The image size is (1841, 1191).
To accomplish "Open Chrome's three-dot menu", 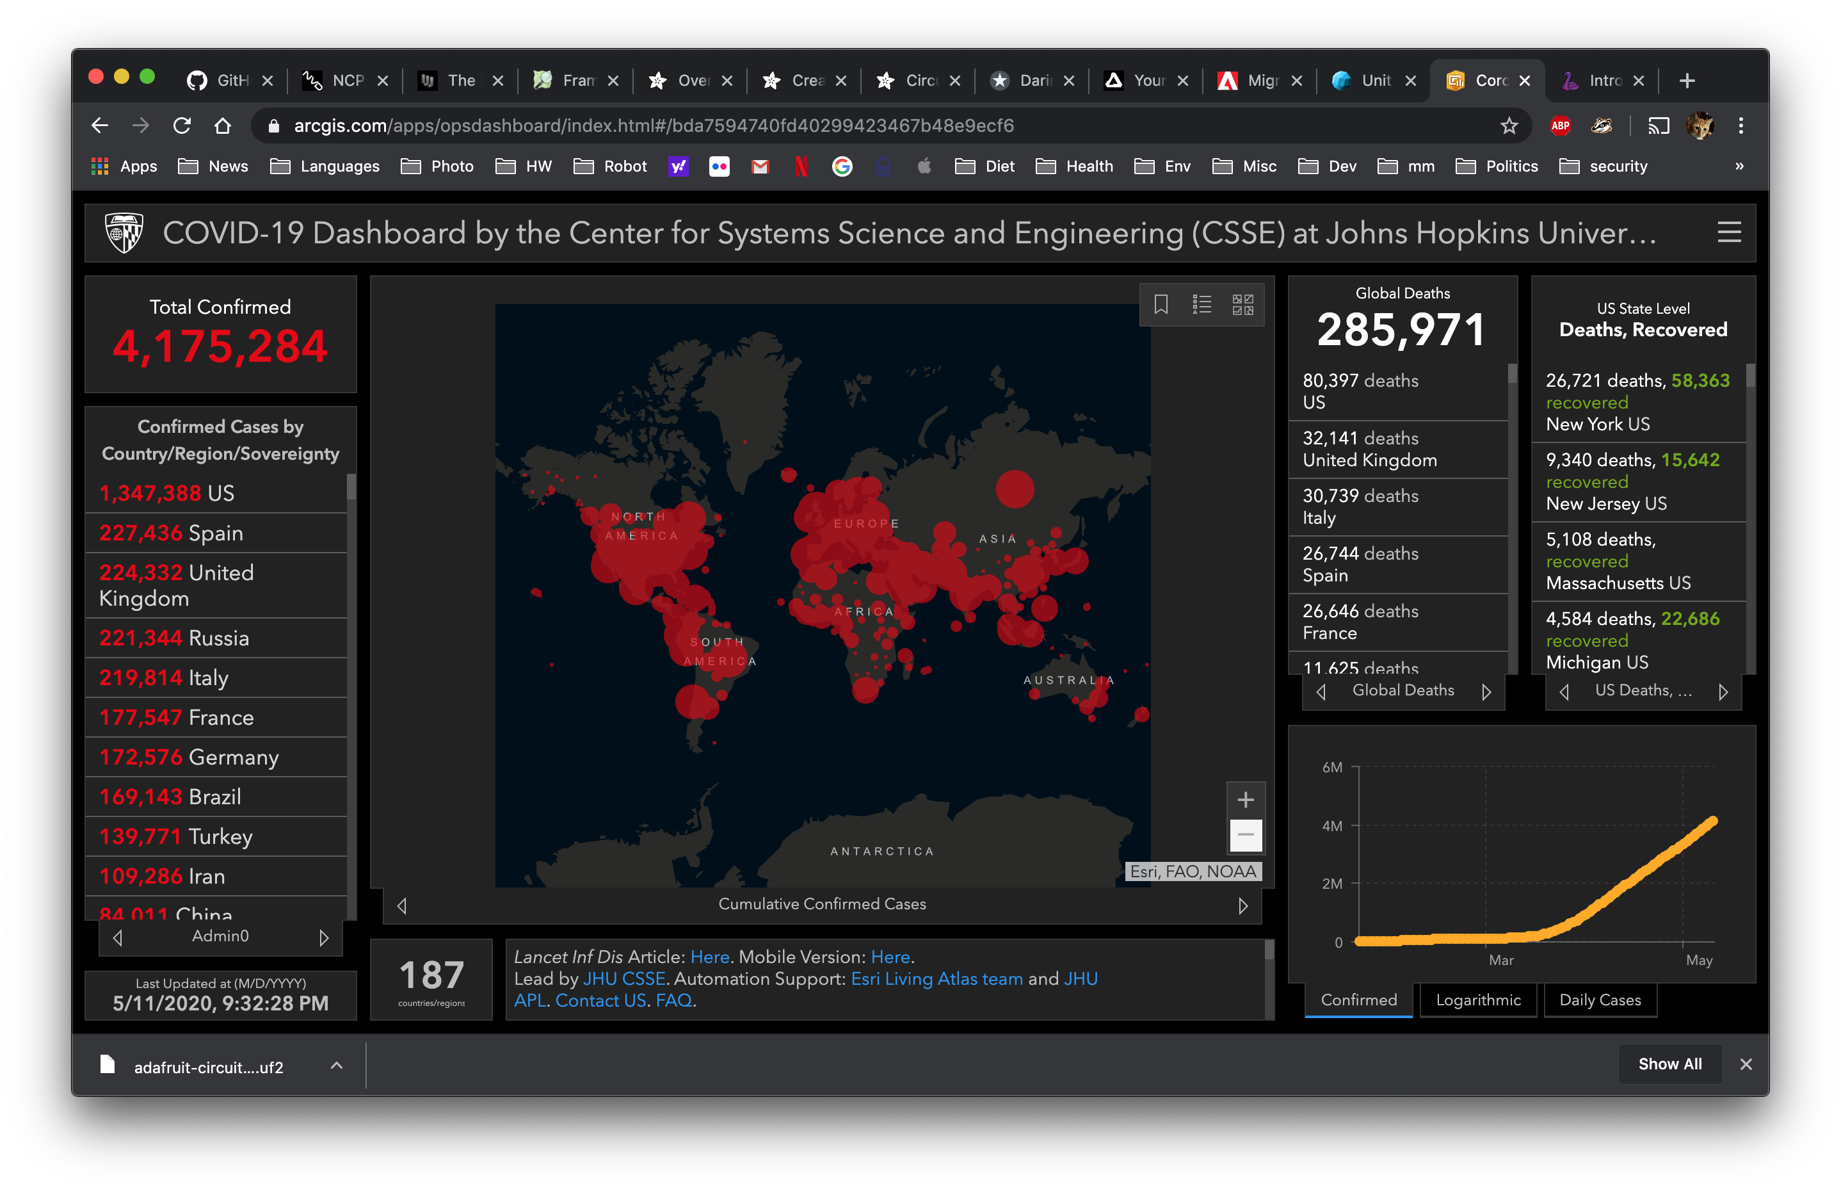I will coord(1740,126).
